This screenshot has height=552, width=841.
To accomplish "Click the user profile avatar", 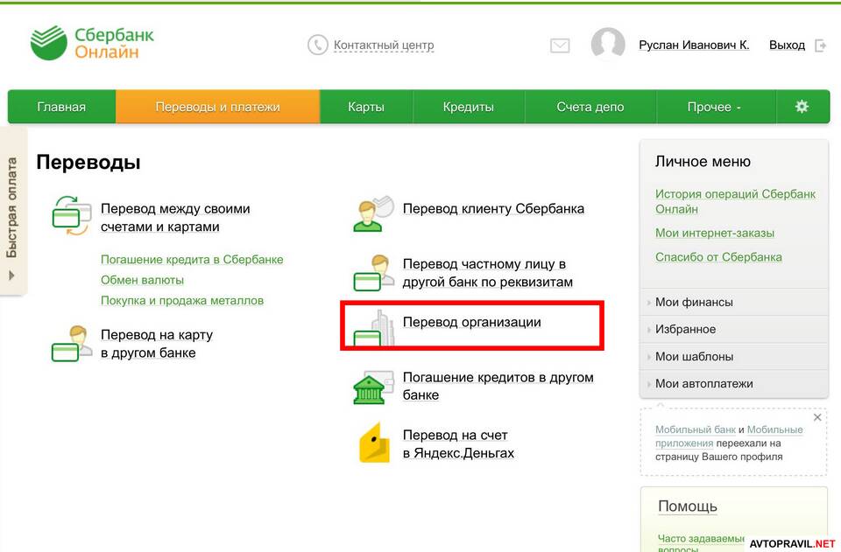I will [608, 45].
